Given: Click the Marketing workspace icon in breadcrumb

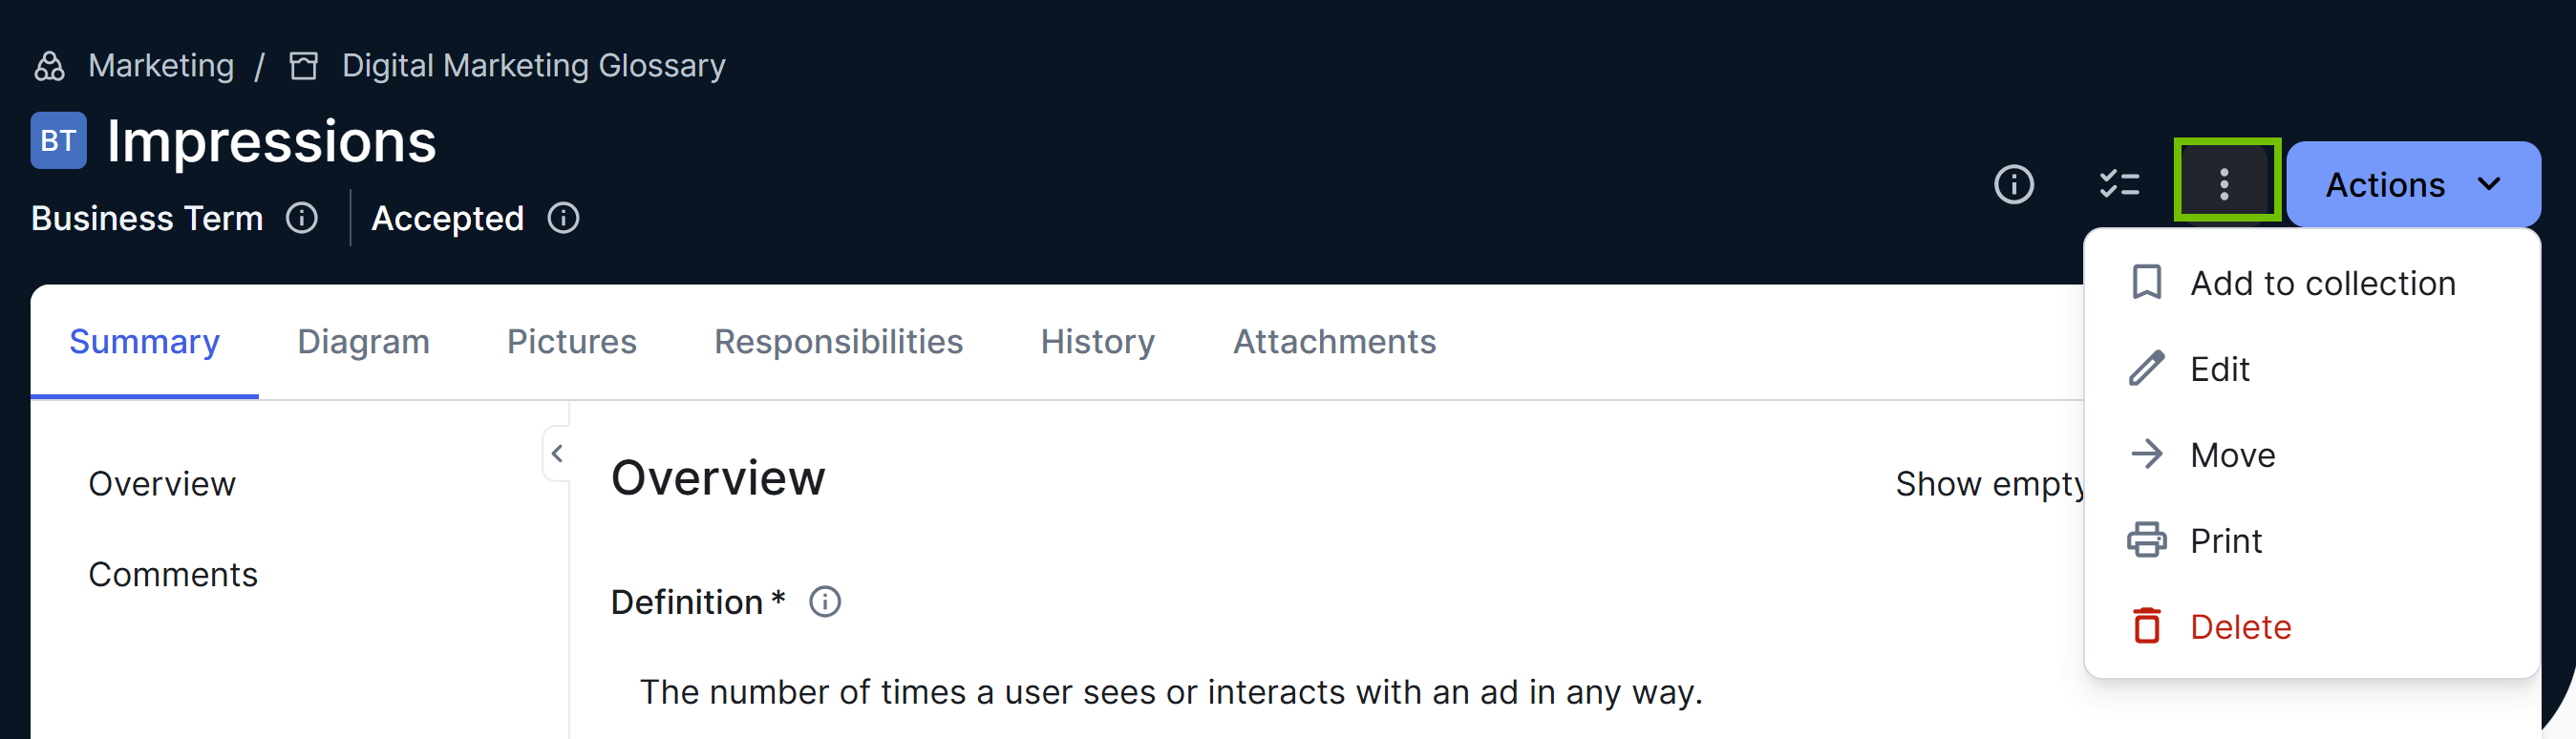Looking at the screenshot, I should (x=50, y=64).
